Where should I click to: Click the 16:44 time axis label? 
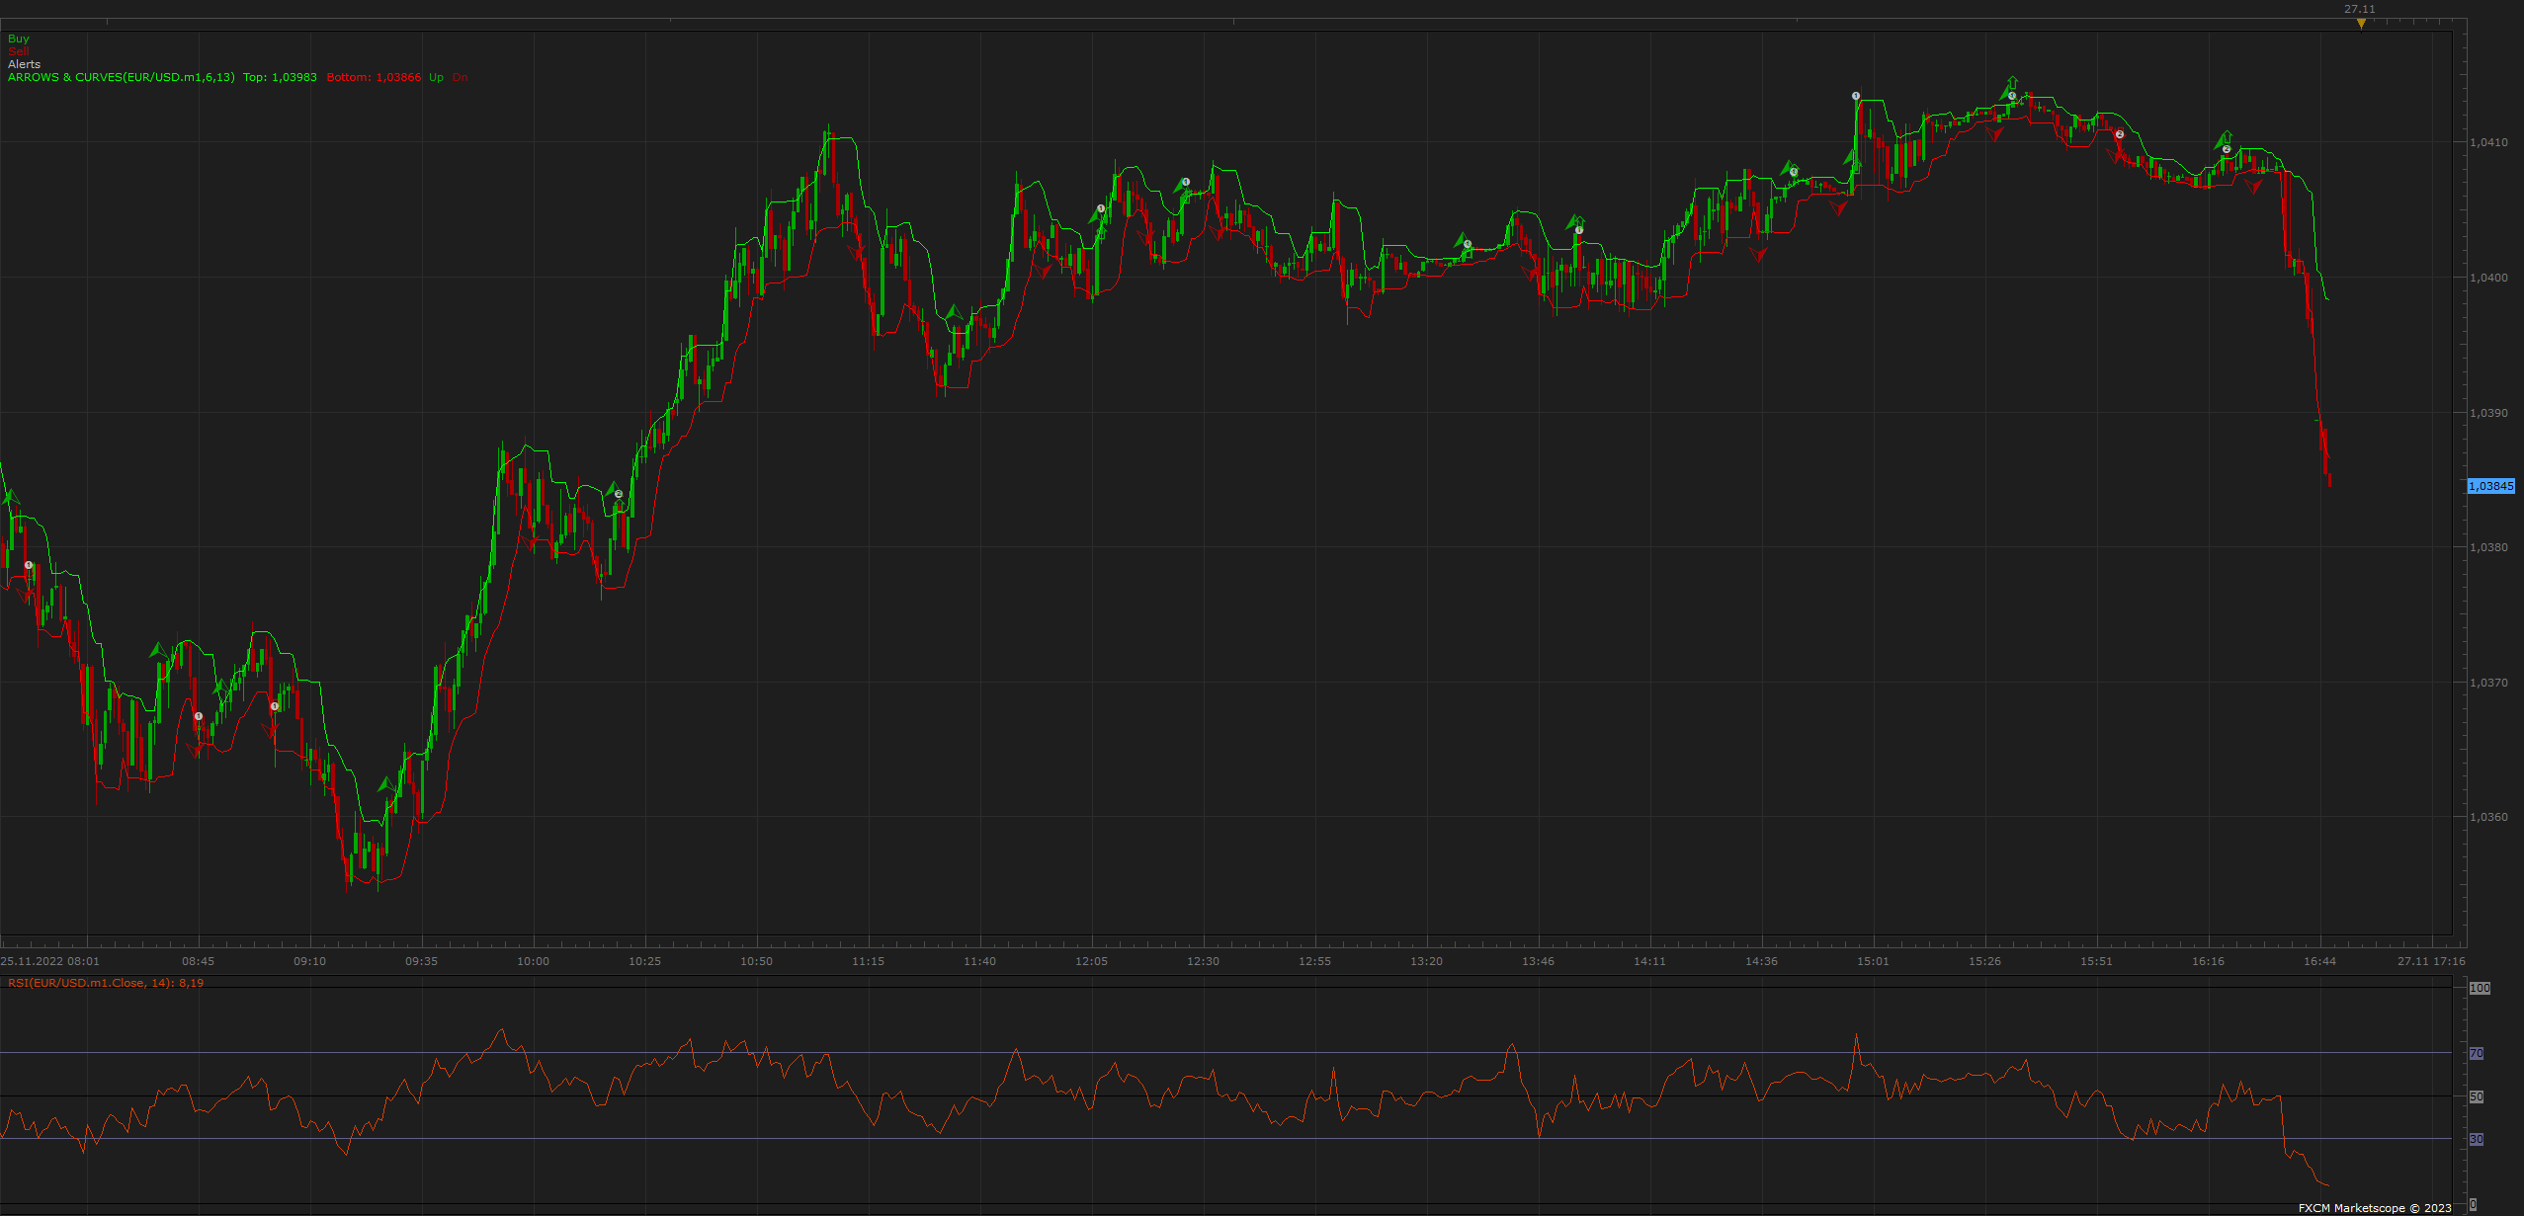2319,961
